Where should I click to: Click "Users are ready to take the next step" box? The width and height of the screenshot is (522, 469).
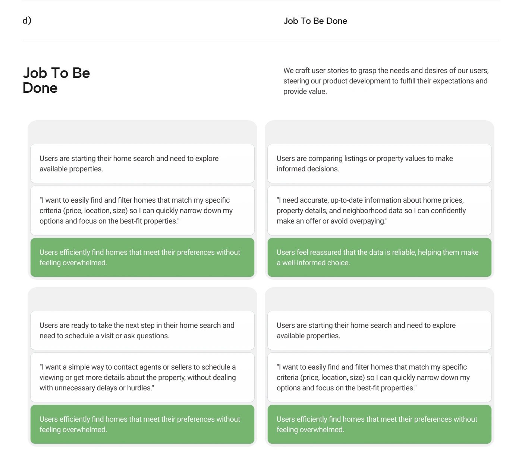click(142, 330)
